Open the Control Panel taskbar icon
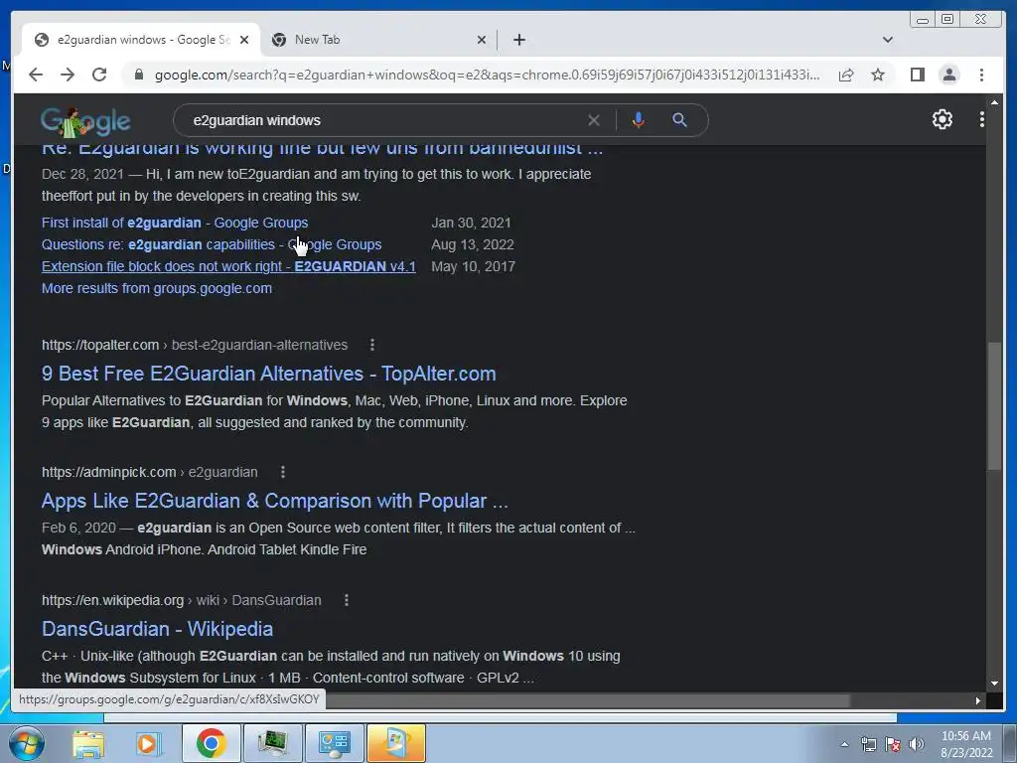This screenshot has height=763, width=1017. 334,743
